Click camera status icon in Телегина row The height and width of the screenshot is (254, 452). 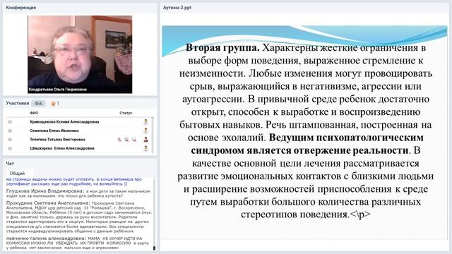coord(126,140)
